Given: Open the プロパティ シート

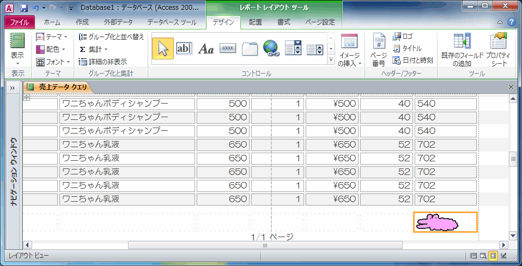Looking at the screenshot, I should [x=498, y=50].
